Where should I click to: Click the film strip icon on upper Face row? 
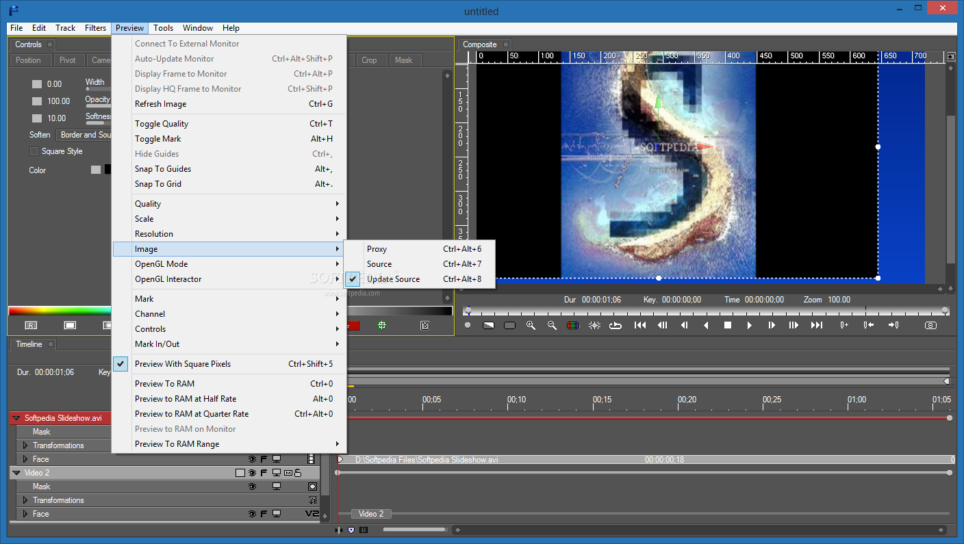point(312,459)
